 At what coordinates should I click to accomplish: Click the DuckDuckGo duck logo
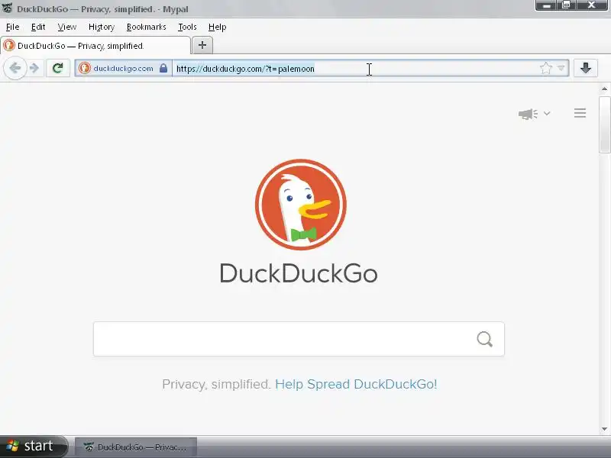(300, 205)
